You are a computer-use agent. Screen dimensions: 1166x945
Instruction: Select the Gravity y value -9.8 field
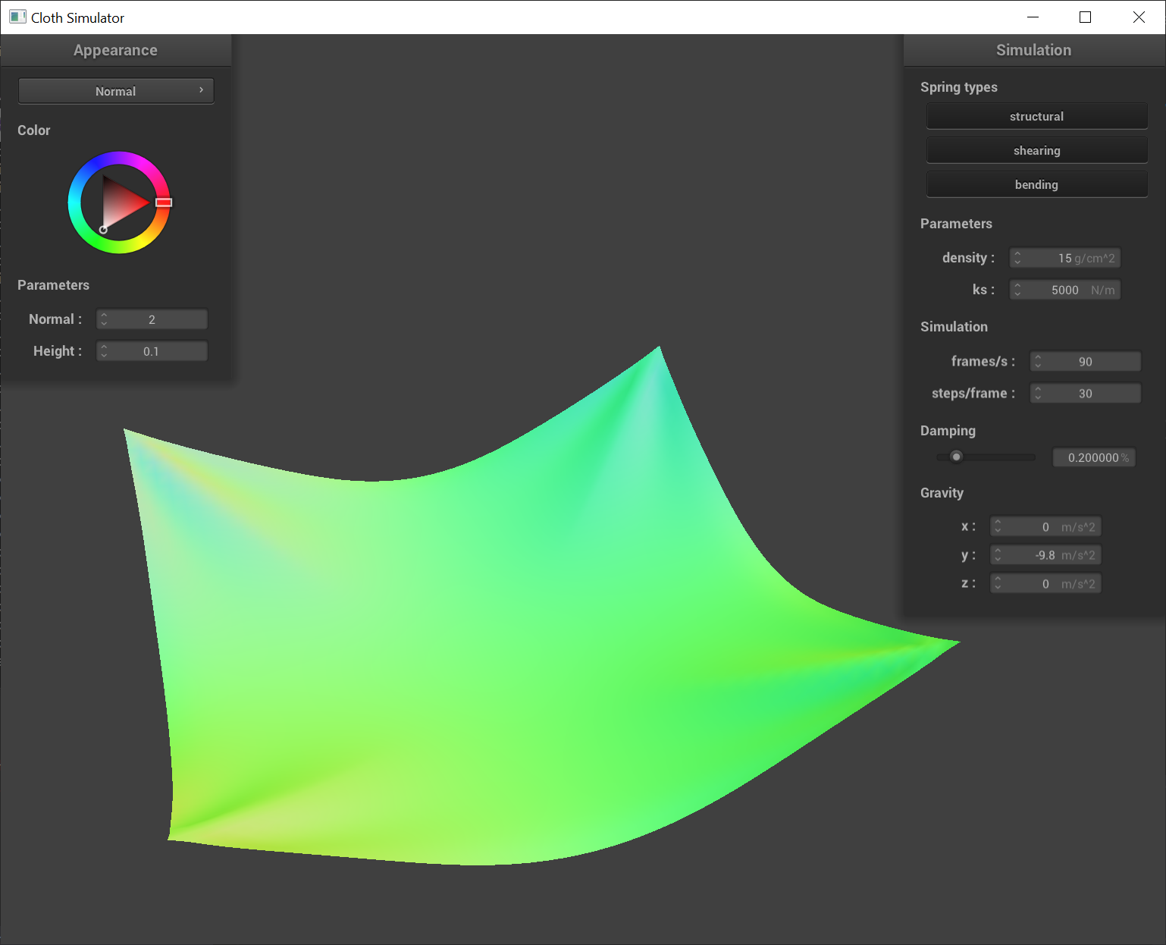coord(1045,555)
